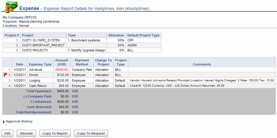Screen dimensions: 277x138
Task: Click the OPP project type cell
Action: tap(143, 40)
